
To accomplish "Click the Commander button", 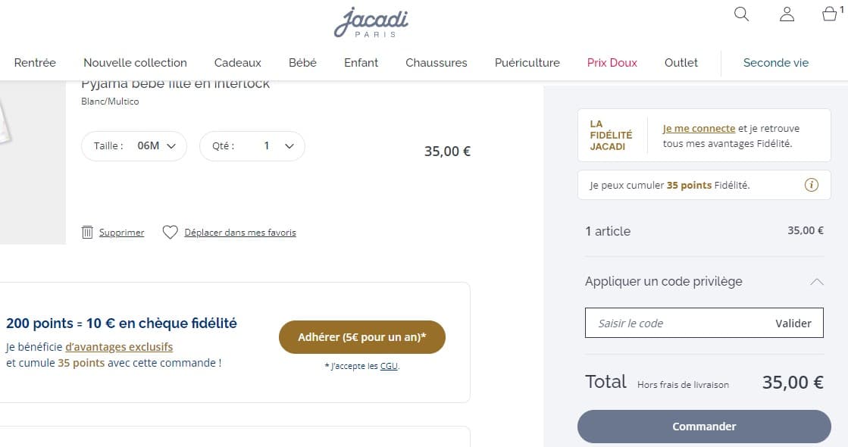I will [703, 426].
